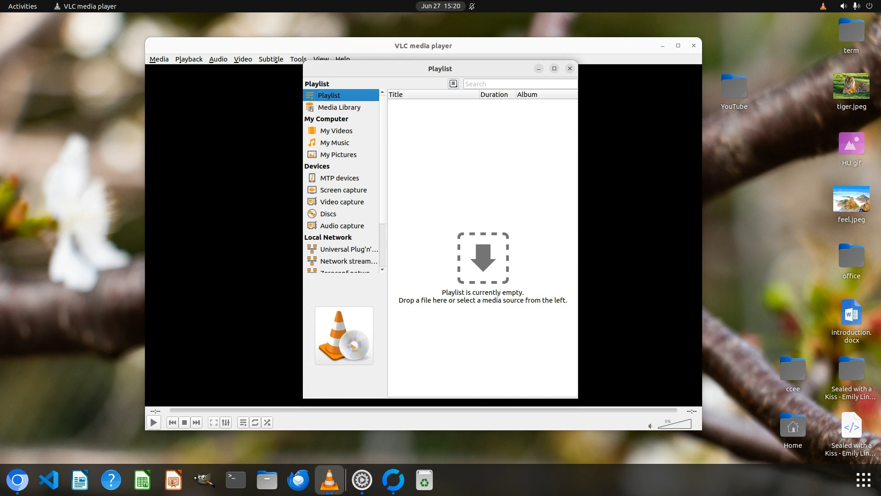Open Discs source in sidebar
Screen dimensions: 881x496
(x=328, y=214)
